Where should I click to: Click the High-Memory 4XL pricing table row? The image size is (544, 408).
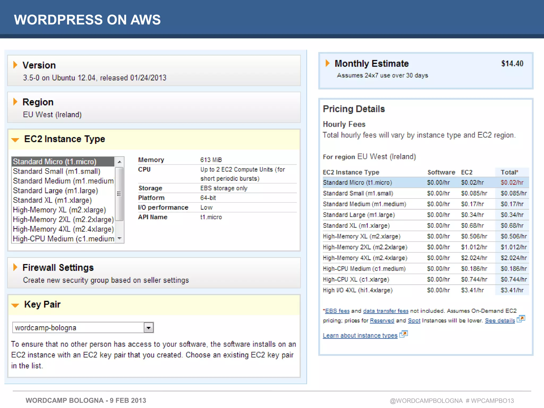tap(426, 258)
